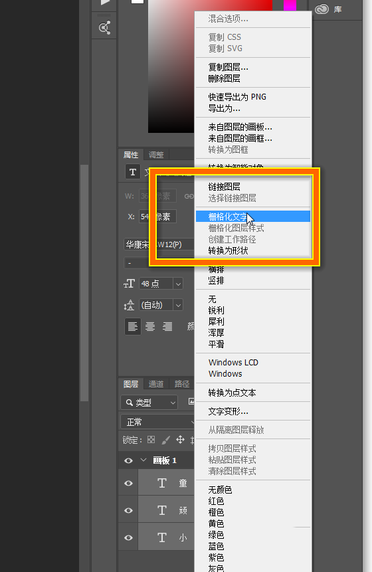The height and width of the screenshot is (572, 372).
Task: Select 复制图层... in the context menu
Action: (x=253, y=67)
